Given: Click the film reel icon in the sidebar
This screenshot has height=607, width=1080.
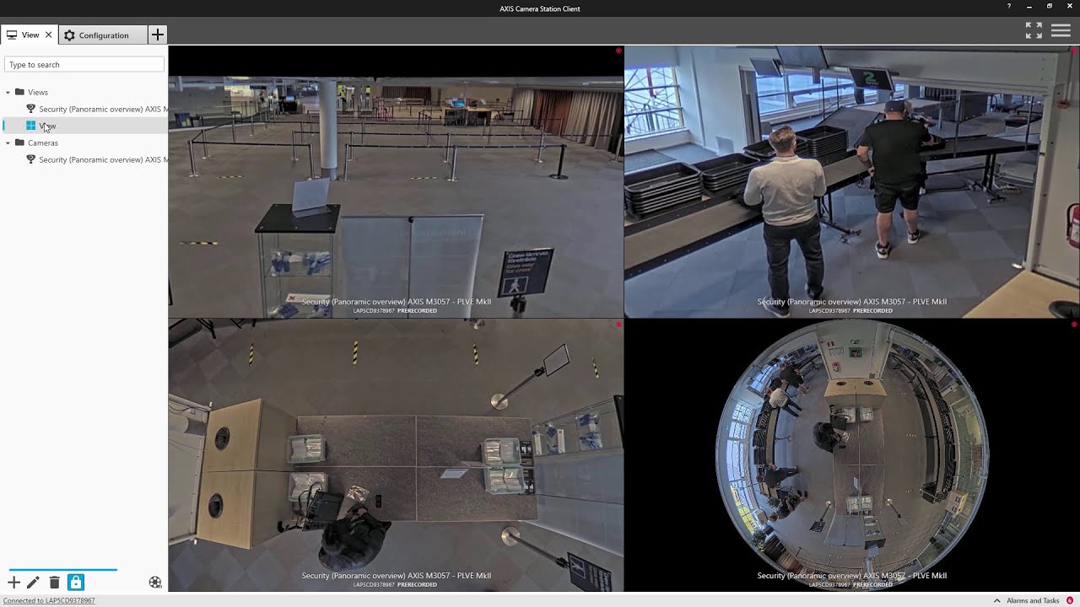Looking at the screenshot, I should click(155, 583).
